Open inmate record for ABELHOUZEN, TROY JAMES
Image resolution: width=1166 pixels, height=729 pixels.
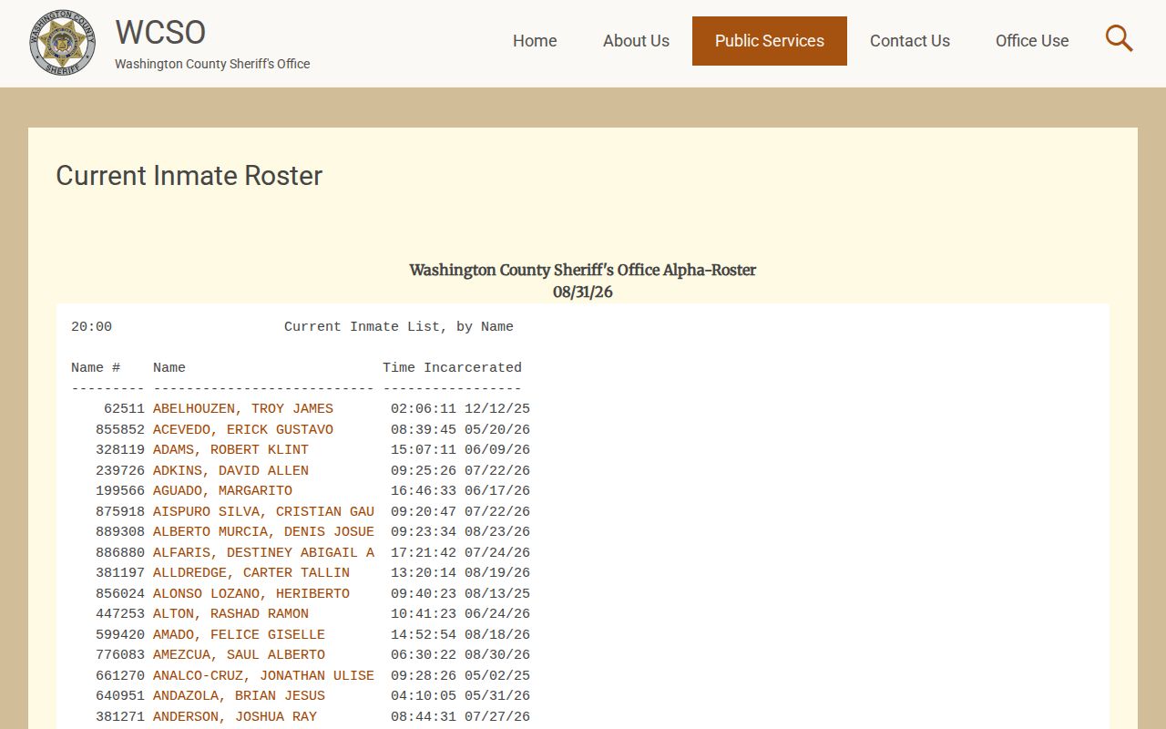(x=243, y=409)
